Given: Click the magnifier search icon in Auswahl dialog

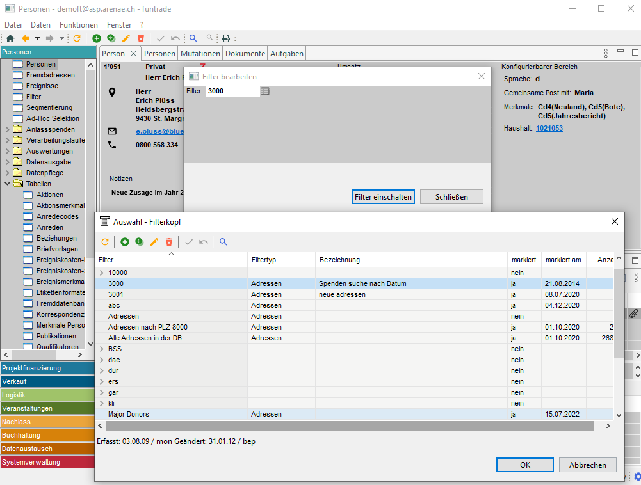Looking at the screenshot, I should [x=223, y=242].
